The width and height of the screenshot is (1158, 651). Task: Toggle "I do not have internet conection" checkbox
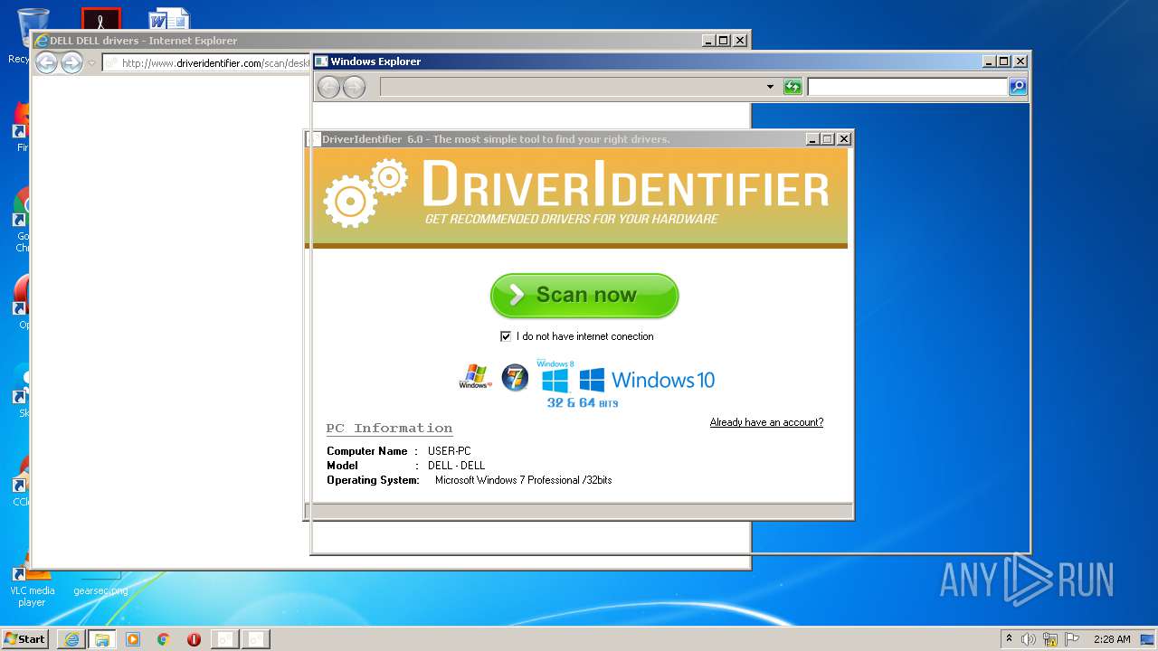(506, 336)
